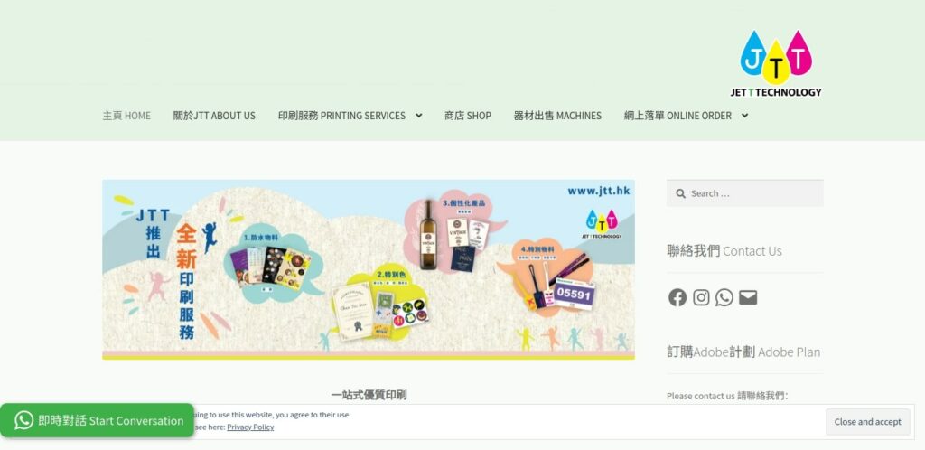This screenshot has width=925, height=450.
Task: Click into the Search field
Action: tap(745, 193)
